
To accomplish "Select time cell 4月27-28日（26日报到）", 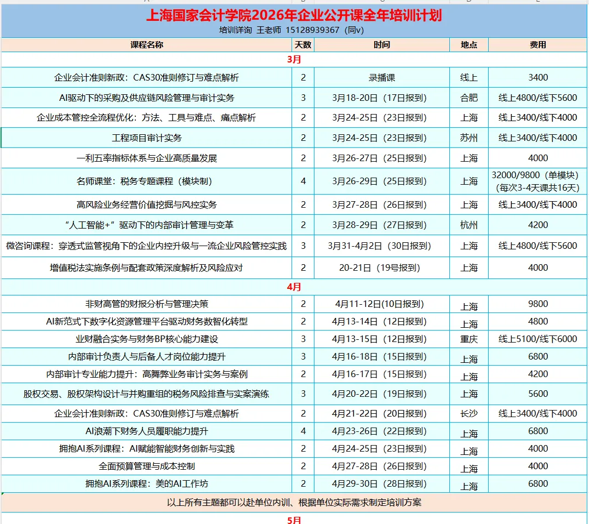I will (x=382, y=466).
